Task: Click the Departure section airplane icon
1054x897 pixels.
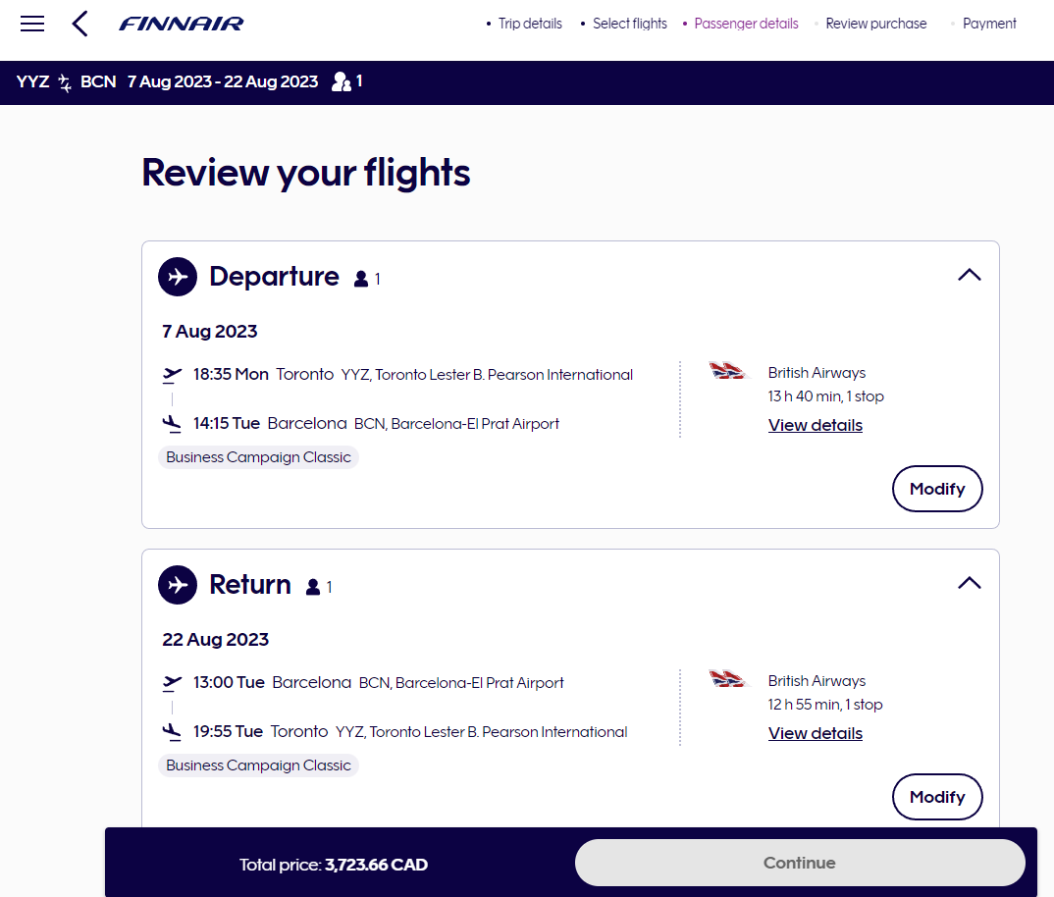Action: 178,277
